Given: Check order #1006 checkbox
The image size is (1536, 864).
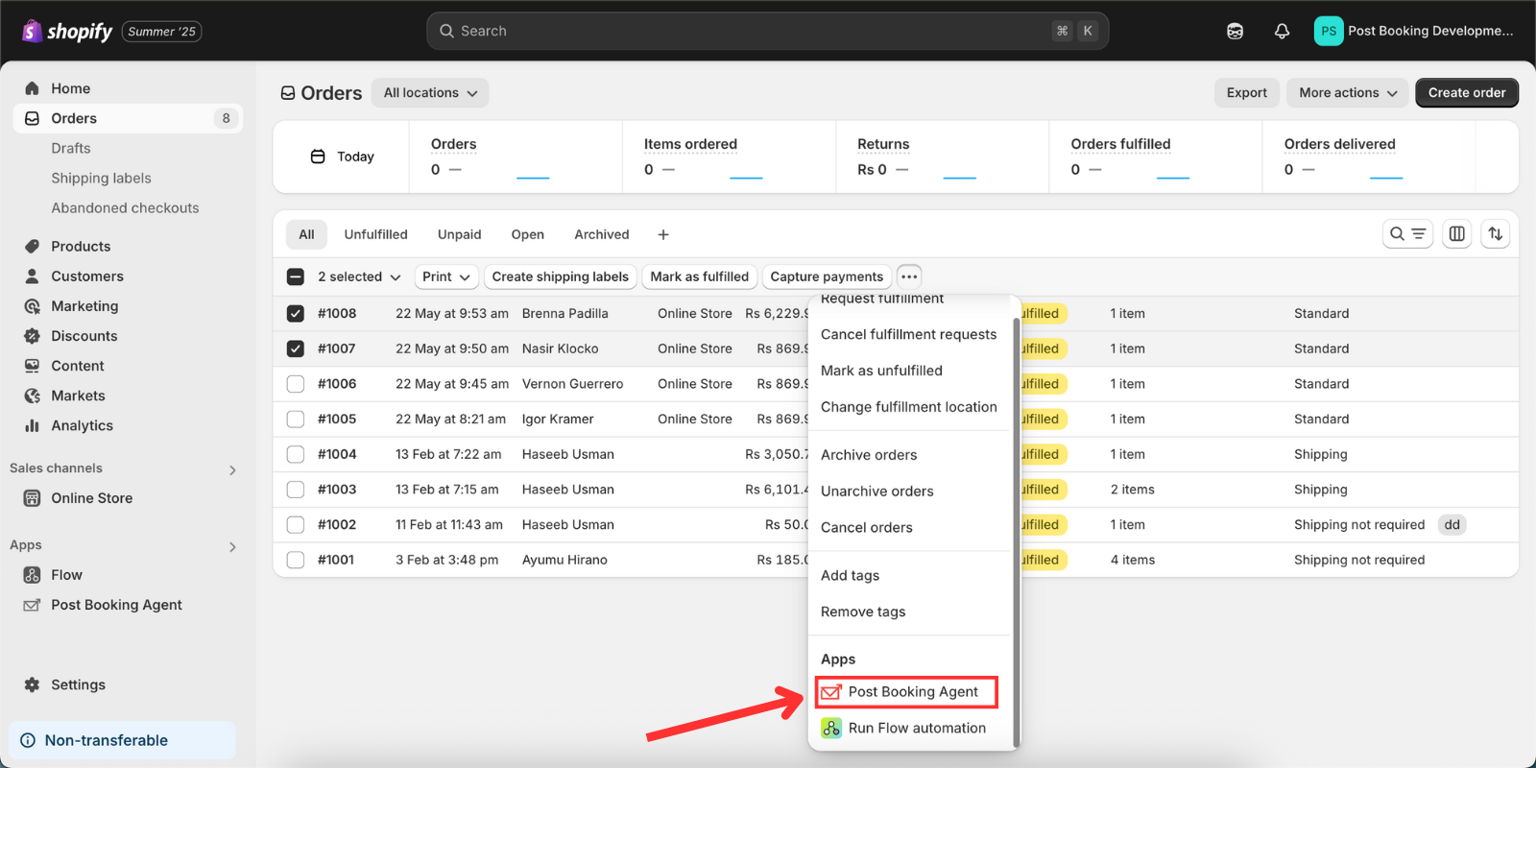Looking at the screenshot, I should pyautogui.click(x=296, y=384).
